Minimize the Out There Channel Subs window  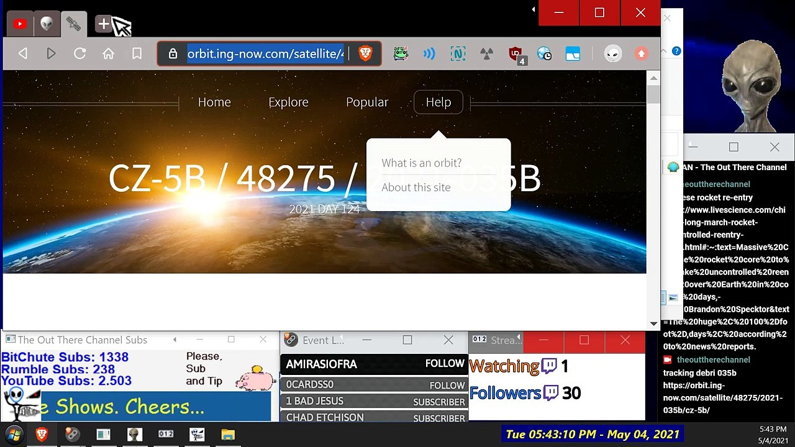pyautogui.click(x=200, y=340)
